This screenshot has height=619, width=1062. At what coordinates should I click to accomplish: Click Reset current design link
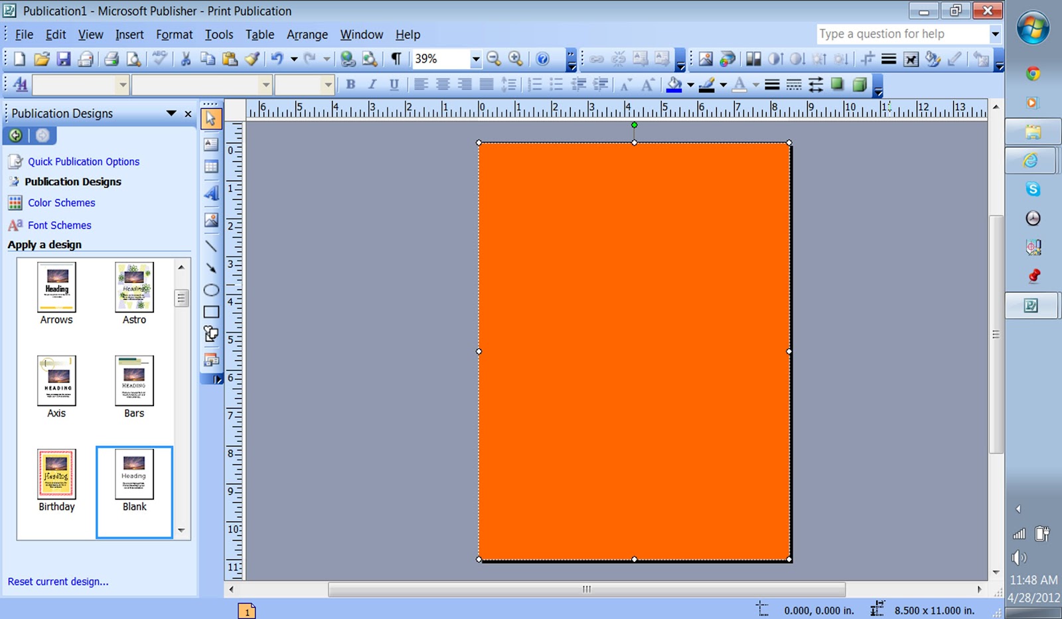(58, 581)
